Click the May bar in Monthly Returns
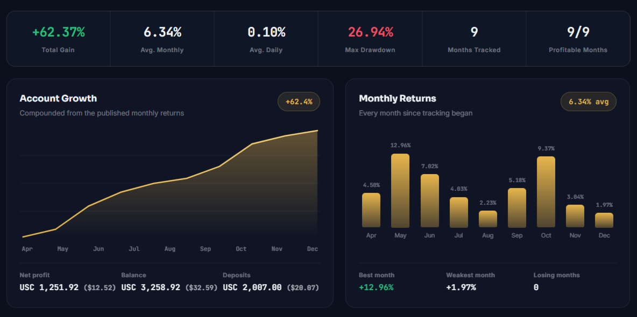637x317 pixels. [x=400, y=191]
